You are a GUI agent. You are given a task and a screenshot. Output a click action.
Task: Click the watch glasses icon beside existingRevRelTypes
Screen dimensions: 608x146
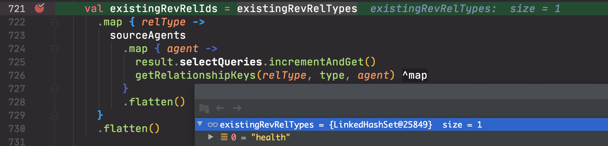click(x=213, y=125)
